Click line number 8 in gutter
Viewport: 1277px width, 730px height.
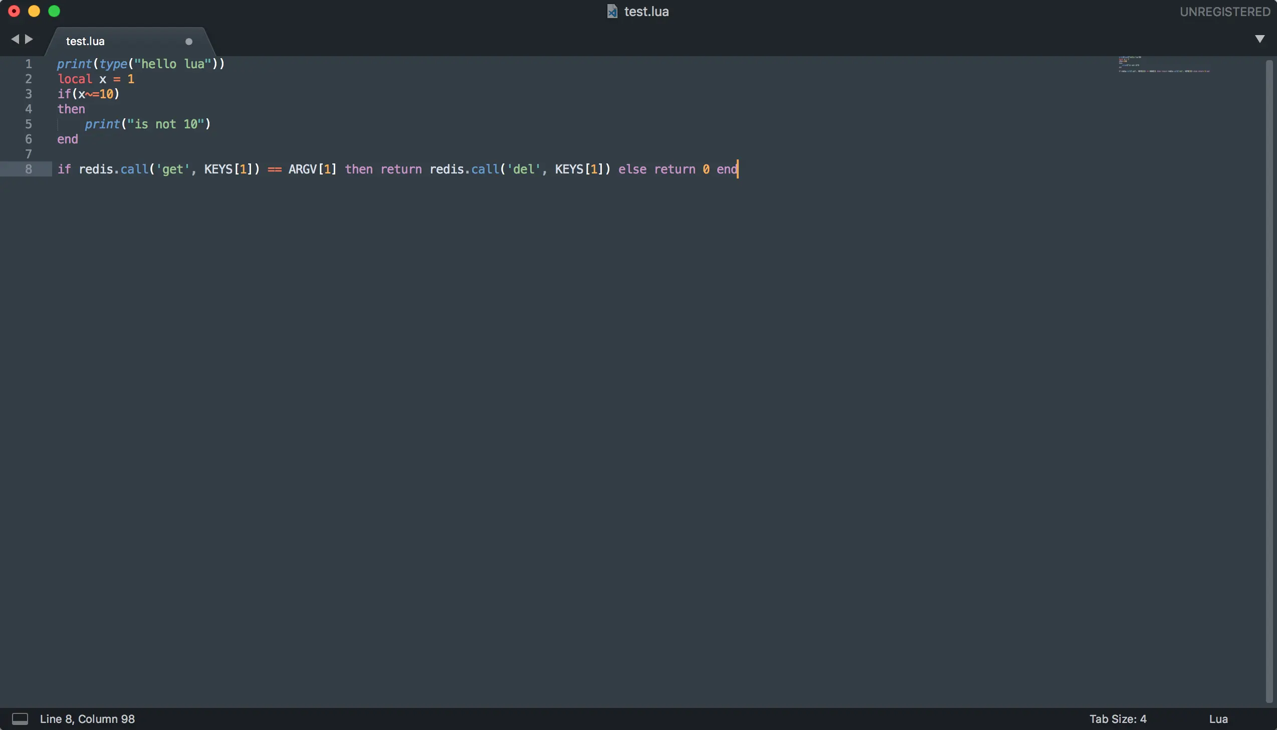29,169
